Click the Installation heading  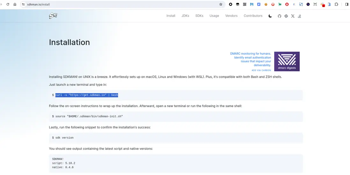(69, 42)
